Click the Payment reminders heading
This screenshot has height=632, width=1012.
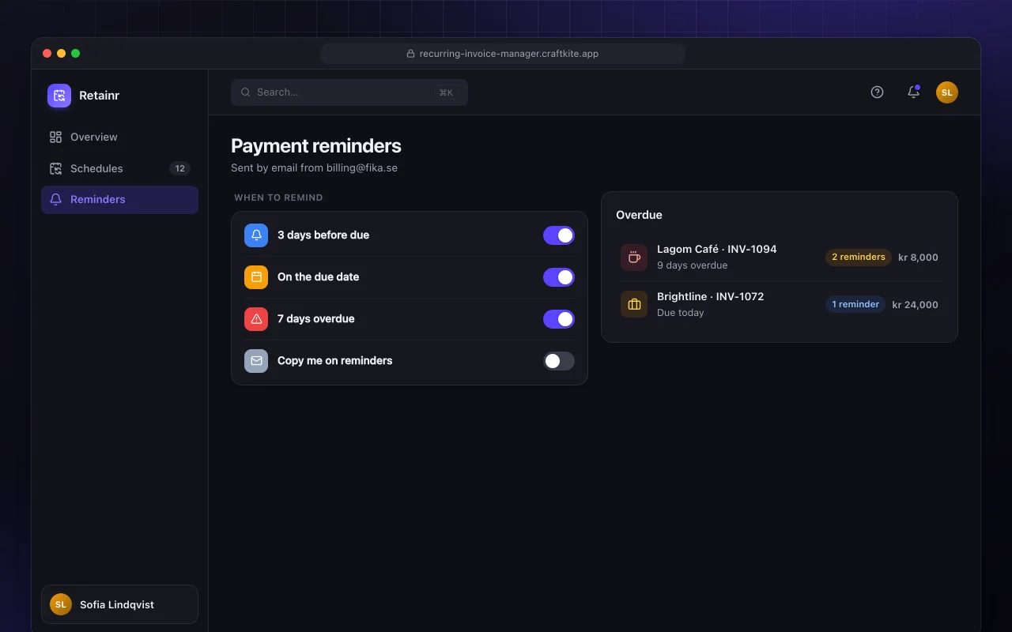point(316,146)
